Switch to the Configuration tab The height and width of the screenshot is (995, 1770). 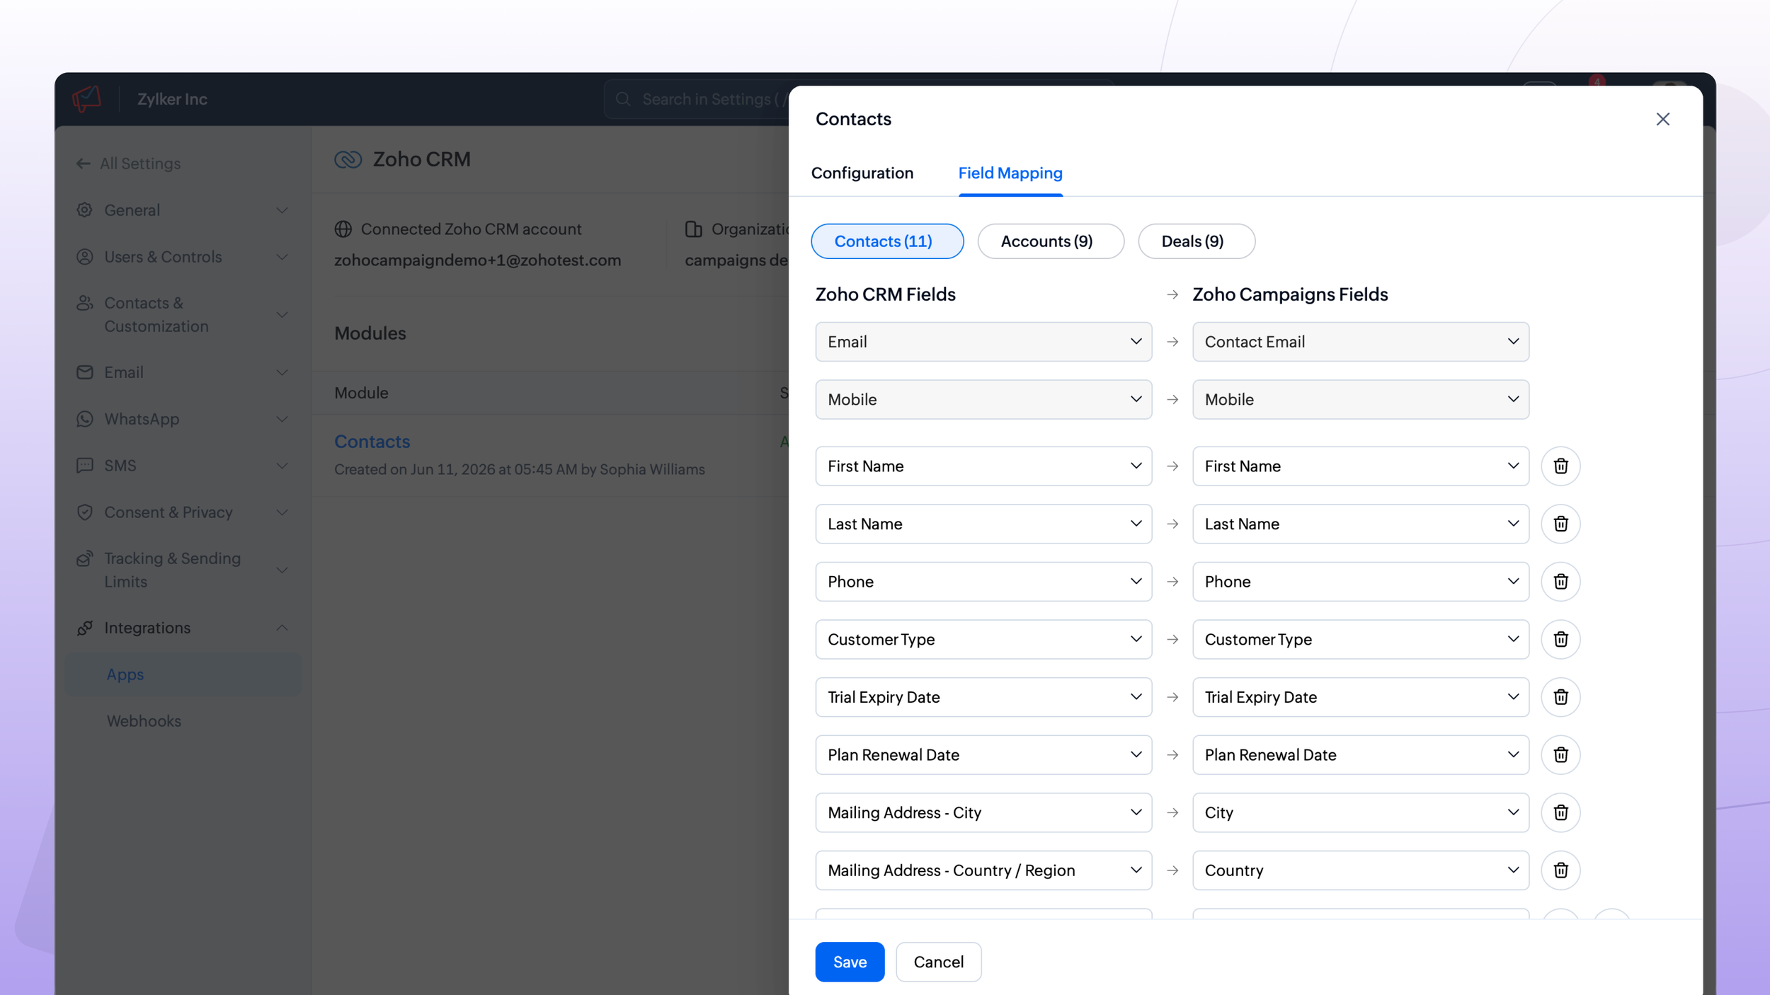point(862,173)
